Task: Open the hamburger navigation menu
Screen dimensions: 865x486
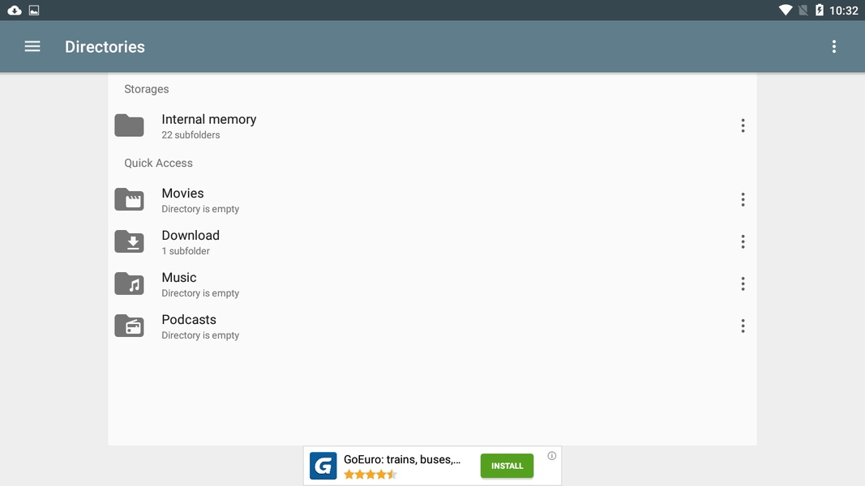Action: click(32, 47)
